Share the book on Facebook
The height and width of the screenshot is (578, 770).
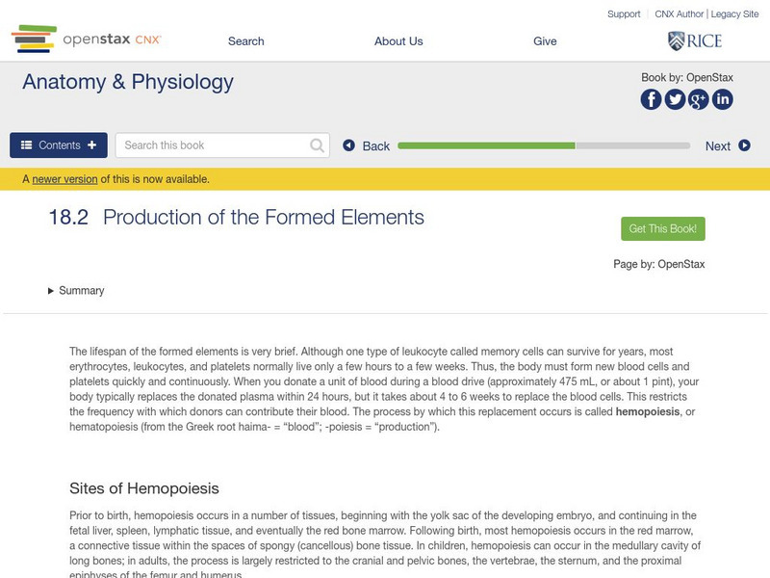pyautogui.click(x=652, y=98)
